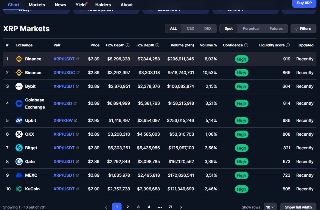The image size is (320, 210).
Task: Click the High confidence badge for Upbit
Action: [x=241, y=121]
